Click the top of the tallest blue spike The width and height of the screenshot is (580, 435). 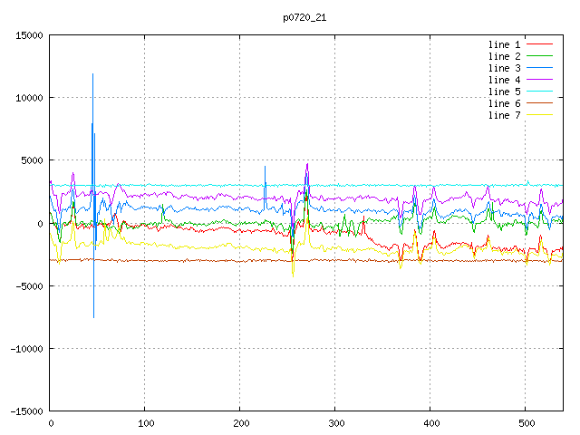pyautogui.click(x=92, y=74)
